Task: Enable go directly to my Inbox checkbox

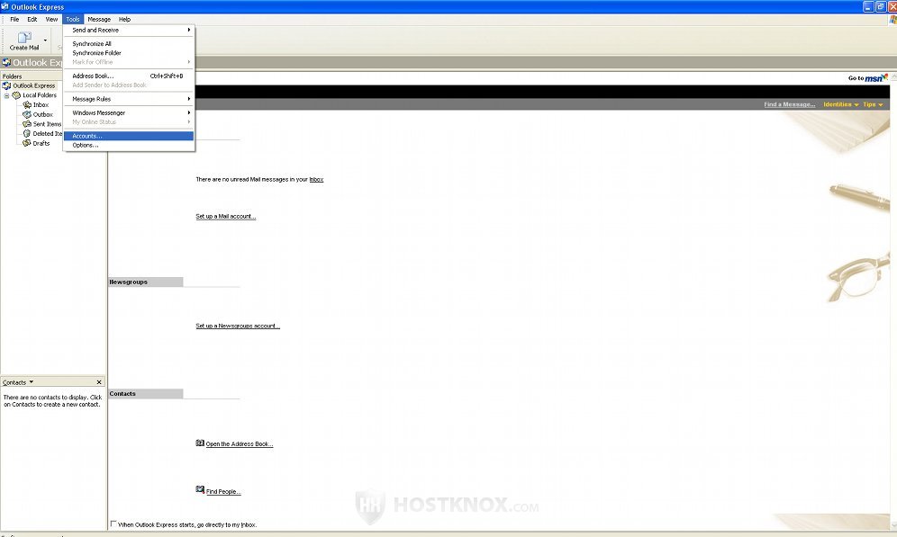Action: coord(113,524)
